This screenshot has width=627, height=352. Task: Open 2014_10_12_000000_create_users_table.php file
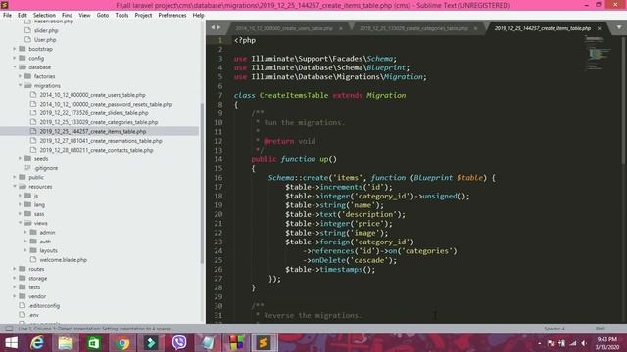92,95
